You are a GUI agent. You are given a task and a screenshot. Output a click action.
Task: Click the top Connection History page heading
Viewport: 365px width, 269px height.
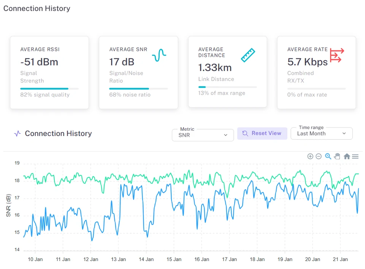37,8
